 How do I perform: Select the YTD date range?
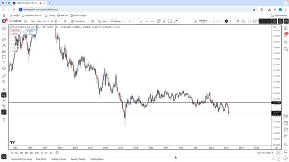point(37,153)
